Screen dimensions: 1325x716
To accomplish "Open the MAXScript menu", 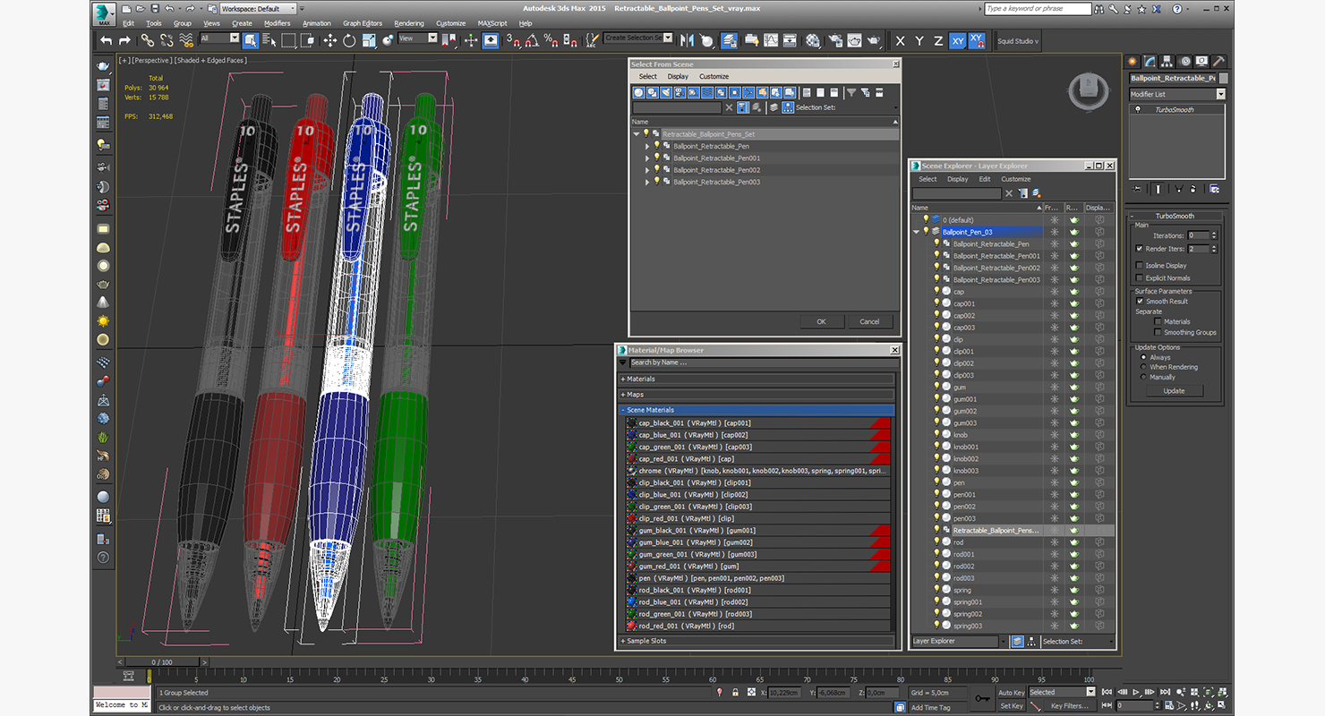I will (x=492, y=23).
